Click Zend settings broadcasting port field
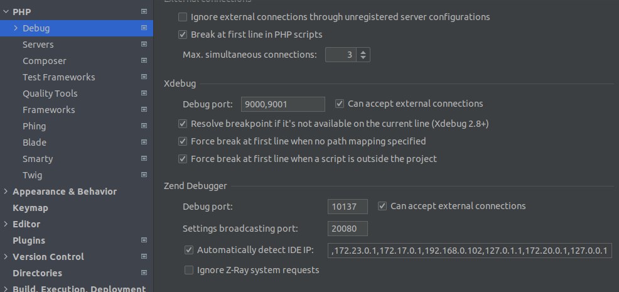The height and width of the screenshot is (292, 619). pyautogui.click(x=347, y=229)
